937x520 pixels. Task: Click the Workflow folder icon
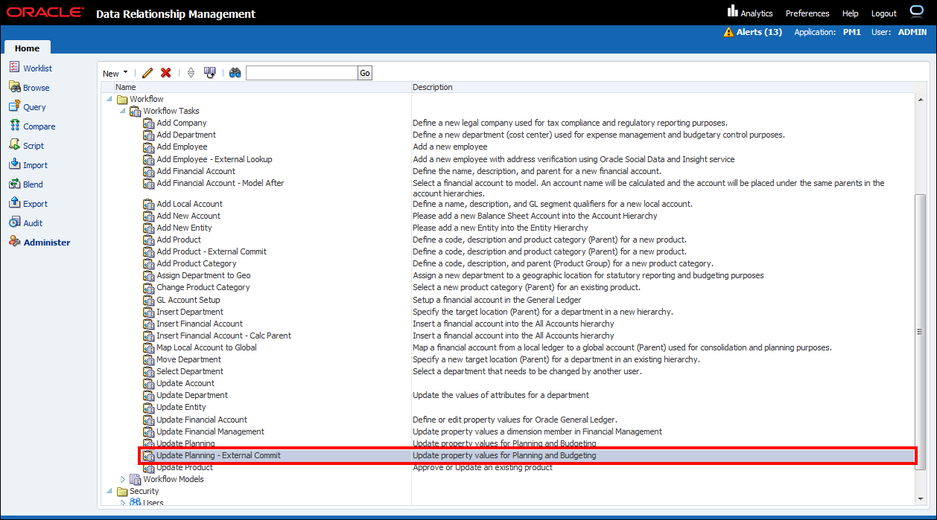coord(122,99)
